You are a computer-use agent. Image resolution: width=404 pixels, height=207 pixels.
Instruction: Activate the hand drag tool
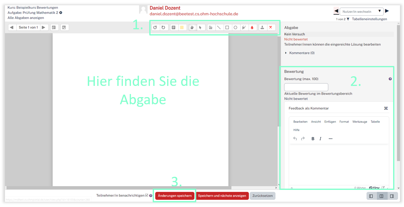[x=192, y=27]
